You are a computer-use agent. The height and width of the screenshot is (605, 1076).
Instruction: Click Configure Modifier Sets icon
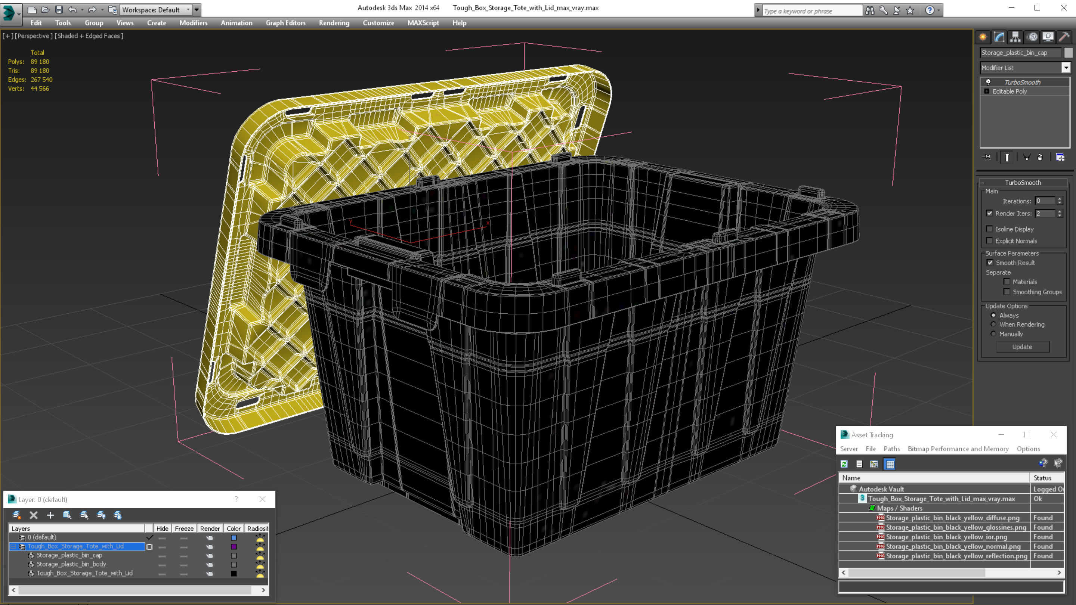(x=1060, y=157)
